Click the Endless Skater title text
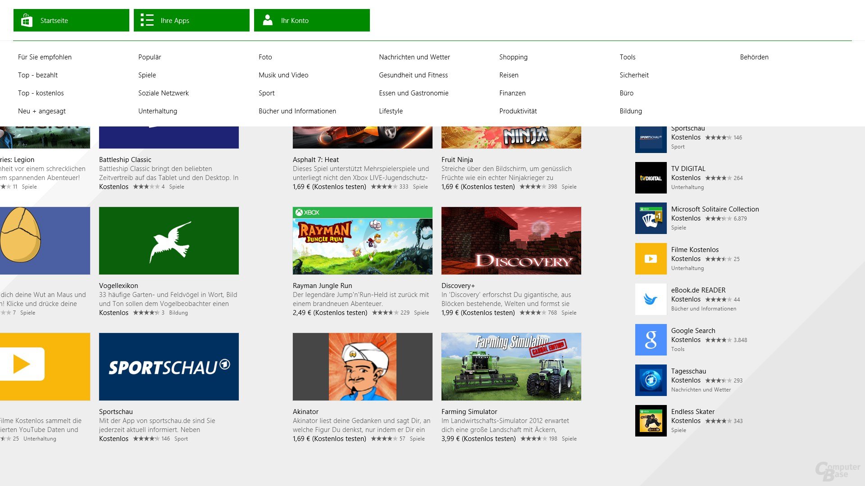This screenshot has height=486, width=865. pos(693,412)
